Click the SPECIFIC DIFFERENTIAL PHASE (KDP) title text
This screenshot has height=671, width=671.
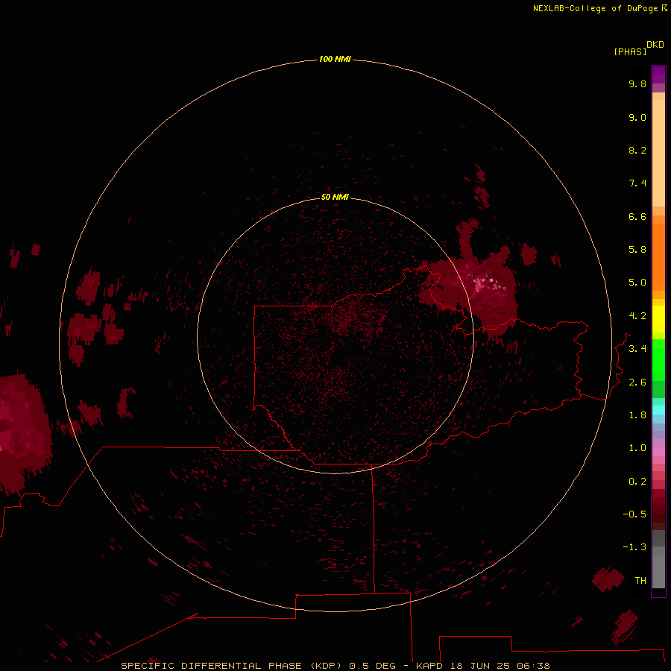click(x=231, y=666)
